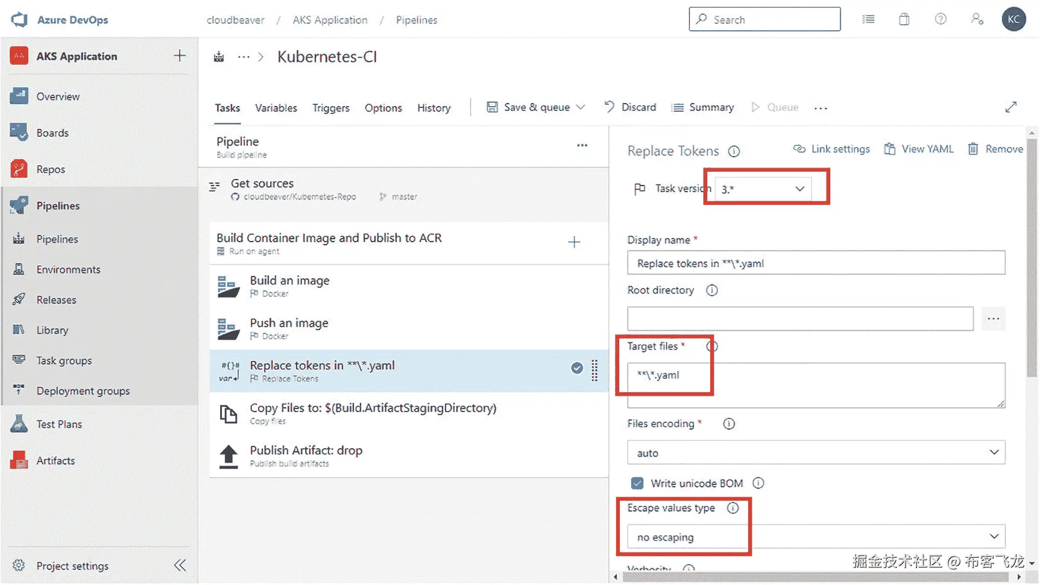Switch to the Options tab

point(383,108)
